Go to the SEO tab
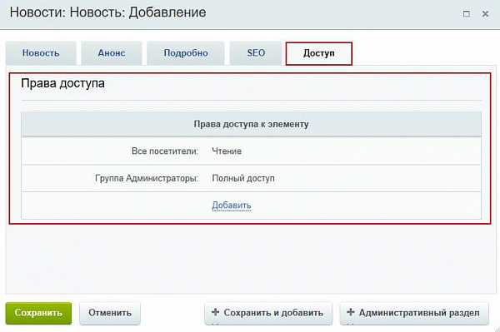Image resolution: width=500 pixels, height=332 pixels. (x=256, y=53)
